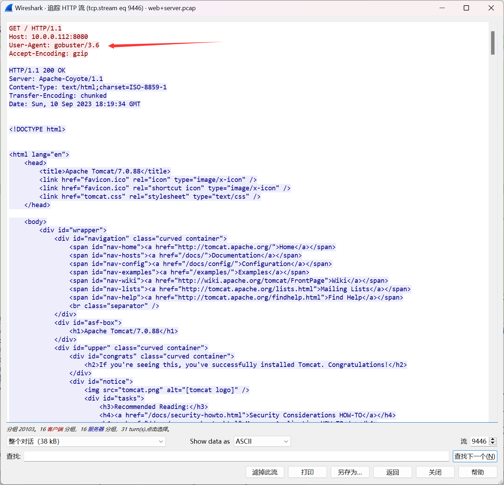Click the nav-config Configuration span line
The height and width of the screenshot is (485, 504).
[x=200, y=264]
